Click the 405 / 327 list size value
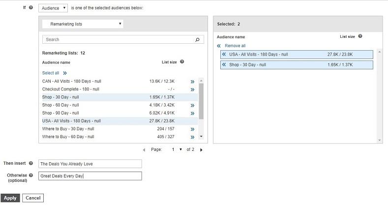 click(166, 137)
